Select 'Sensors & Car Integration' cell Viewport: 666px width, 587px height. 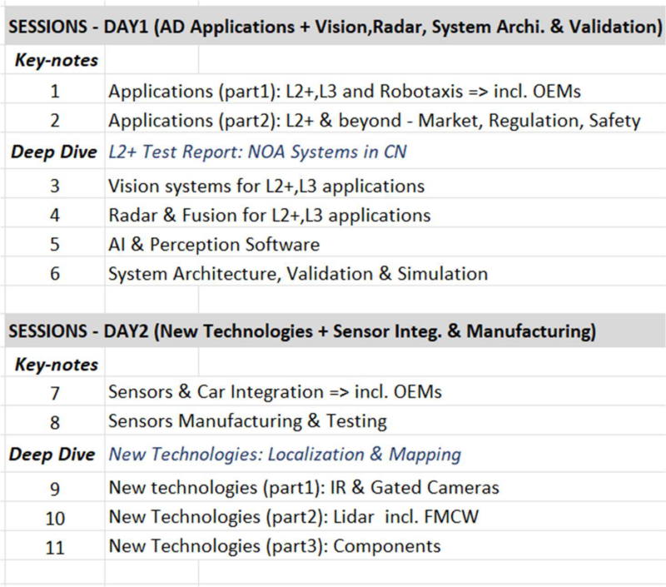(275, 391)
